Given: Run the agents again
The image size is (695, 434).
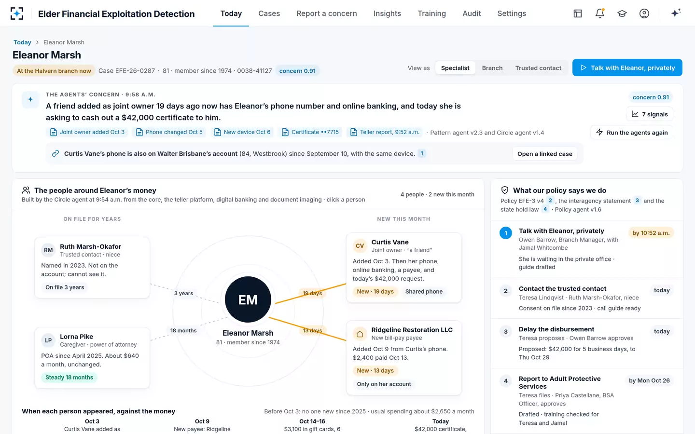Looking at the screenshot, I should [x=632, y=133].
